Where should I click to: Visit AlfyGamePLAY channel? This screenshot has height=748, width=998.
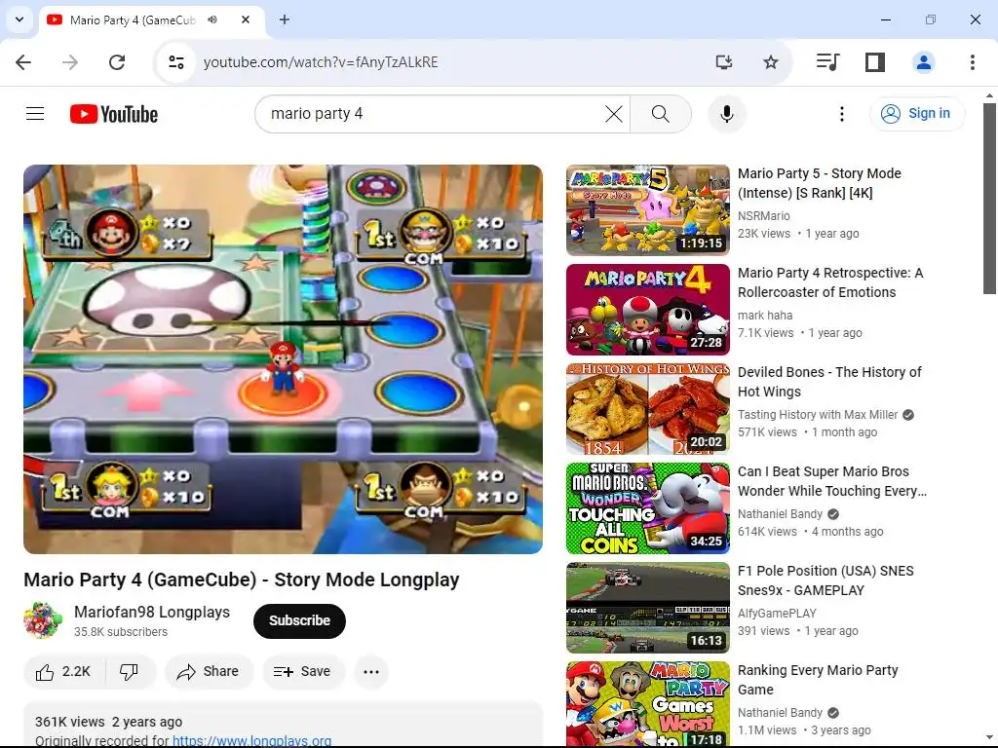(x=777, y=614)
